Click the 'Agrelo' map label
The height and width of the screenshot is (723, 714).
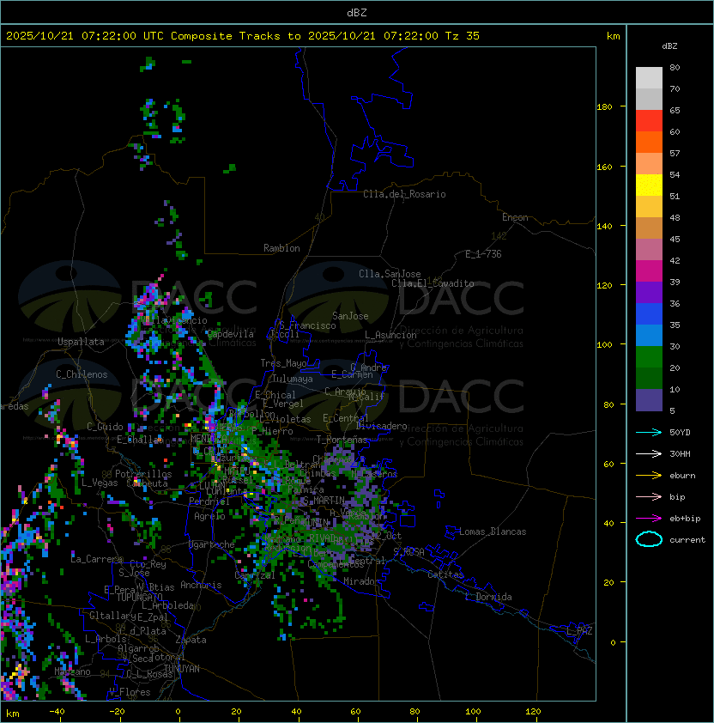click(x=209, y=516)
